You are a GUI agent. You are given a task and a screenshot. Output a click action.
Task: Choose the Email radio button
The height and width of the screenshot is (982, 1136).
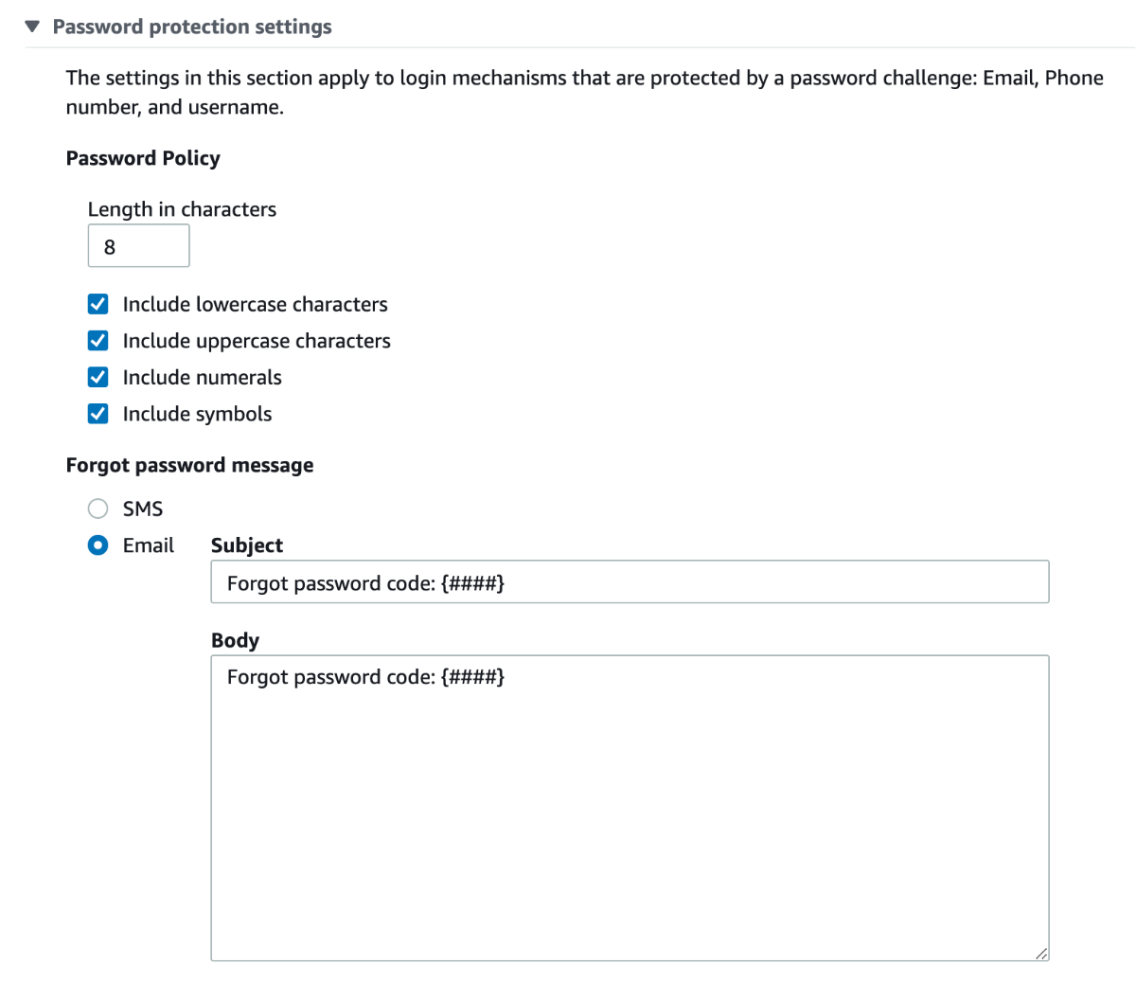pyautogui.click(x=98, y=545)
